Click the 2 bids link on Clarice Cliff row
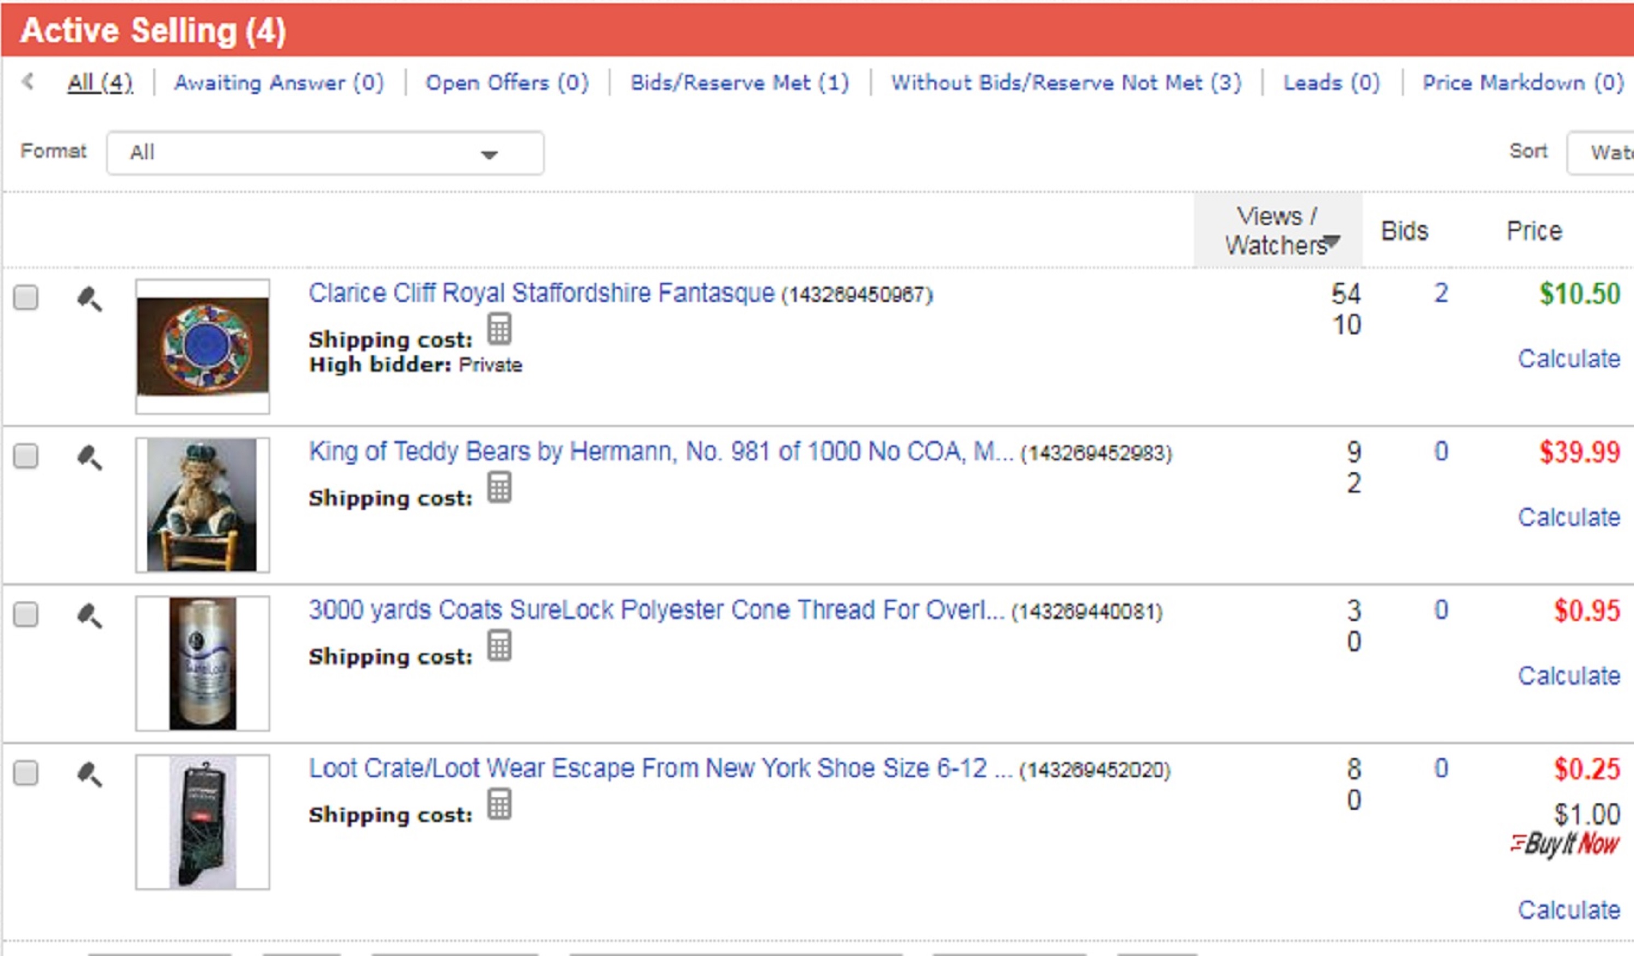 pos(1441,293)
